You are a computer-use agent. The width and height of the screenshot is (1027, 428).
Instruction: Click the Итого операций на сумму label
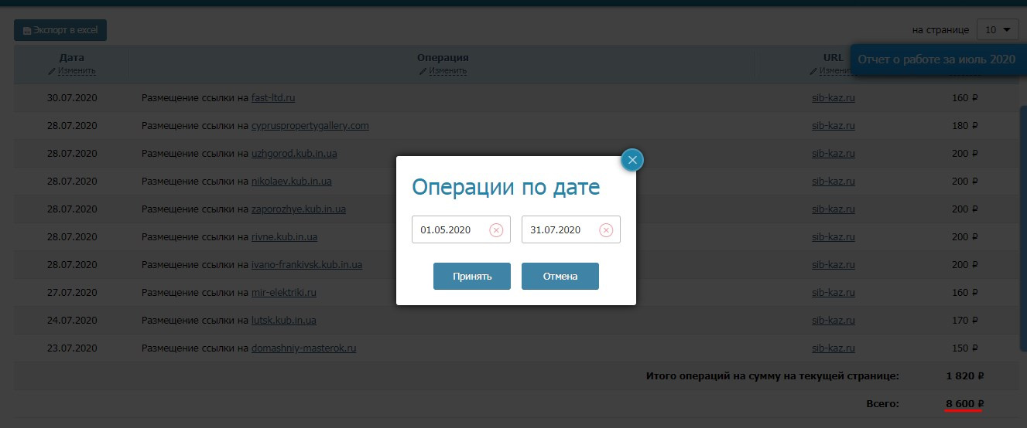772,376
